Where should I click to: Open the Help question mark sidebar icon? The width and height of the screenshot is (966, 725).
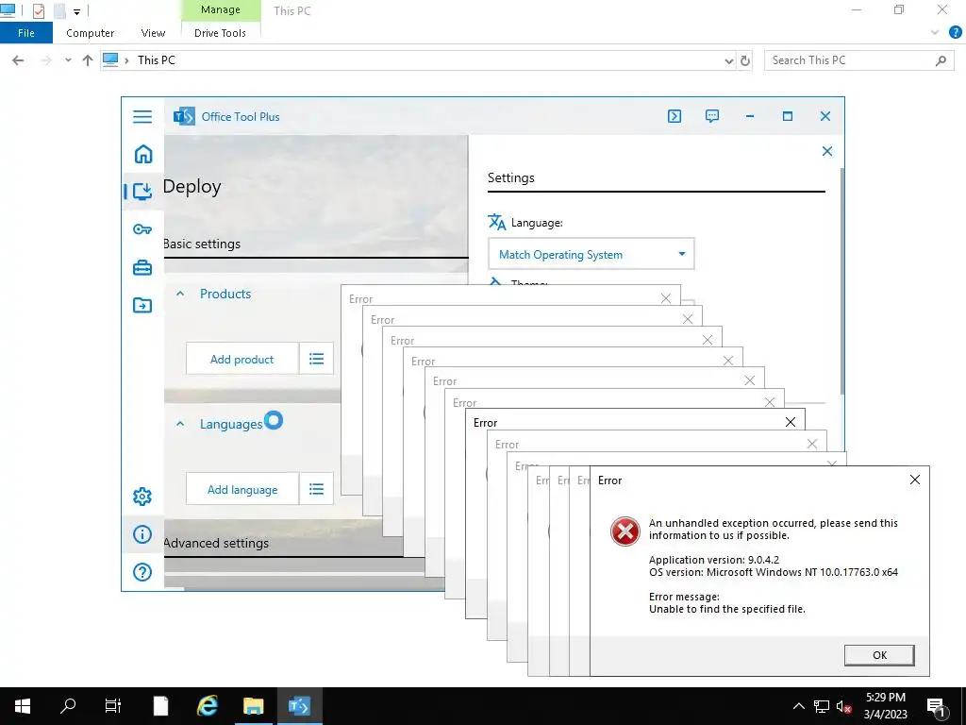(142, 572)
